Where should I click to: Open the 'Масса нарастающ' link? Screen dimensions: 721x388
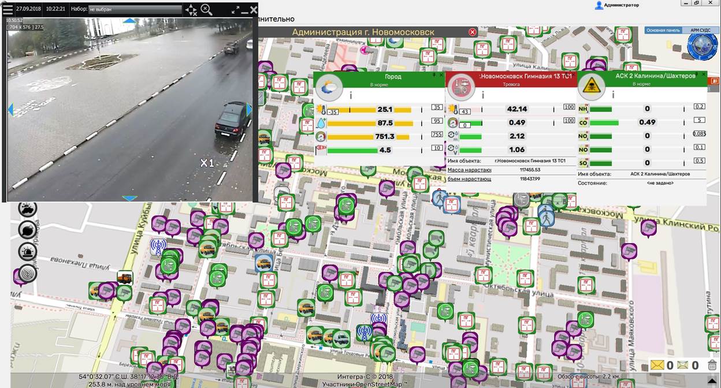click(469, 170)
